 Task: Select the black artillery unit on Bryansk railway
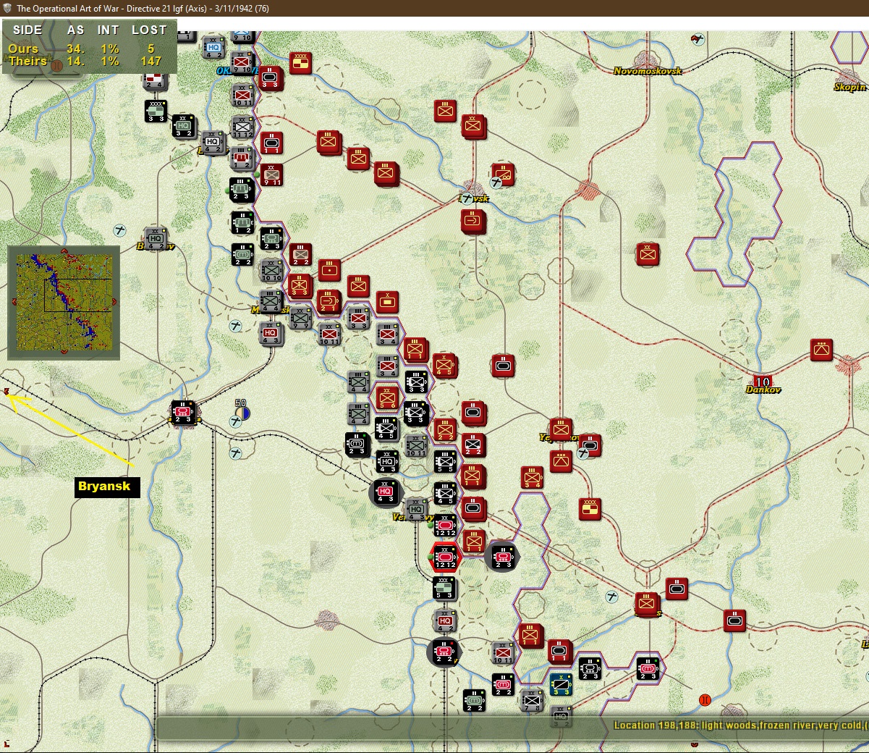[182, 413]
